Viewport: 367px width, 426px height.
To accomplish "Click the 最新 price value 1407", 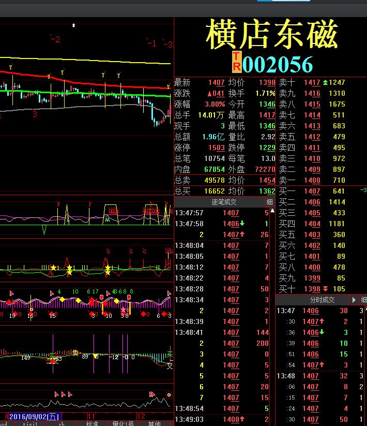I will click(x=217, y=82).
